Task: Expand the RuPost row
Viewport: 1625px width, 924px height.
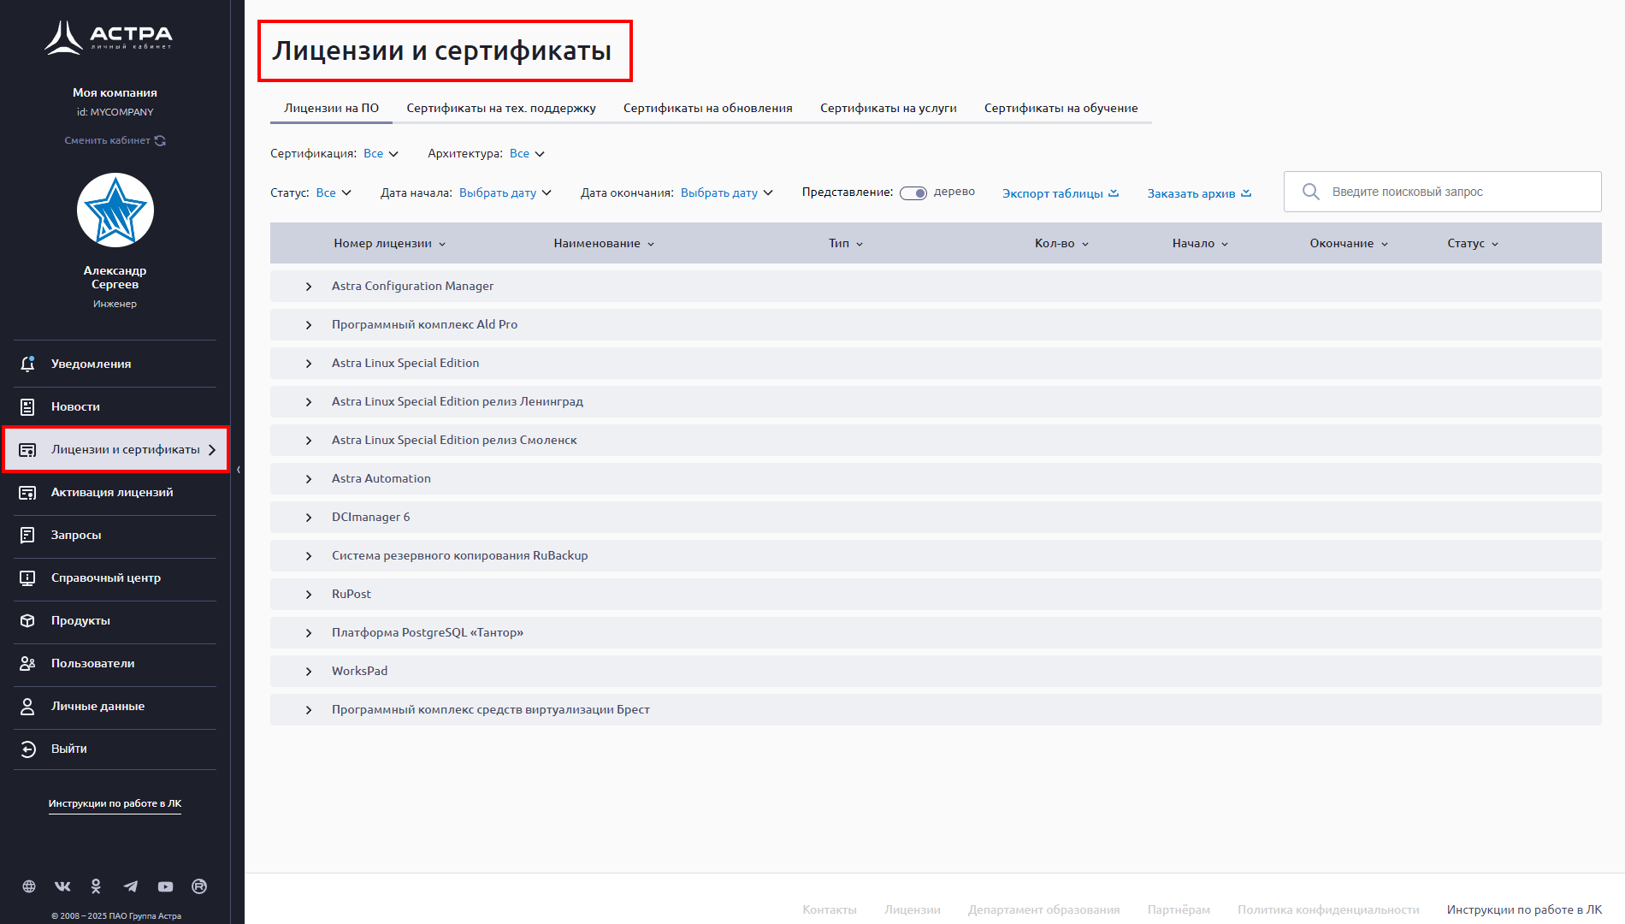Action: pos(309,595)
